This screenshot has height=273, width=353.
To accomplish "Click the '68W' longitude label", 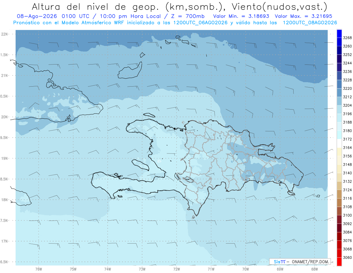I will pyautogui.click(x=314, y=269).
